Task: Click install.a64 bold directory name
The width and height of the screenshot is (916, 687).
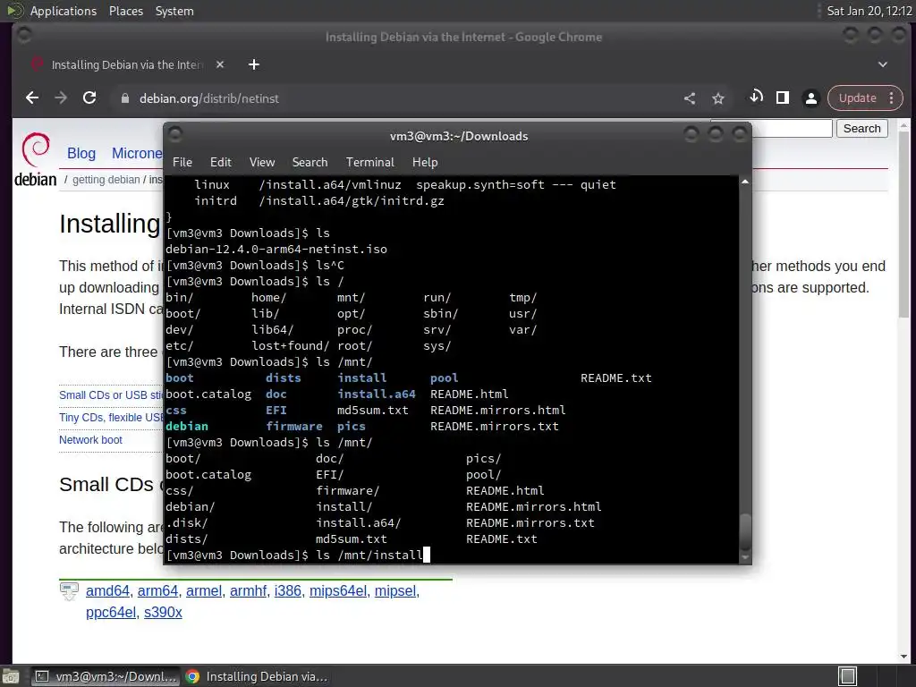Action: (x=377, y=394)
